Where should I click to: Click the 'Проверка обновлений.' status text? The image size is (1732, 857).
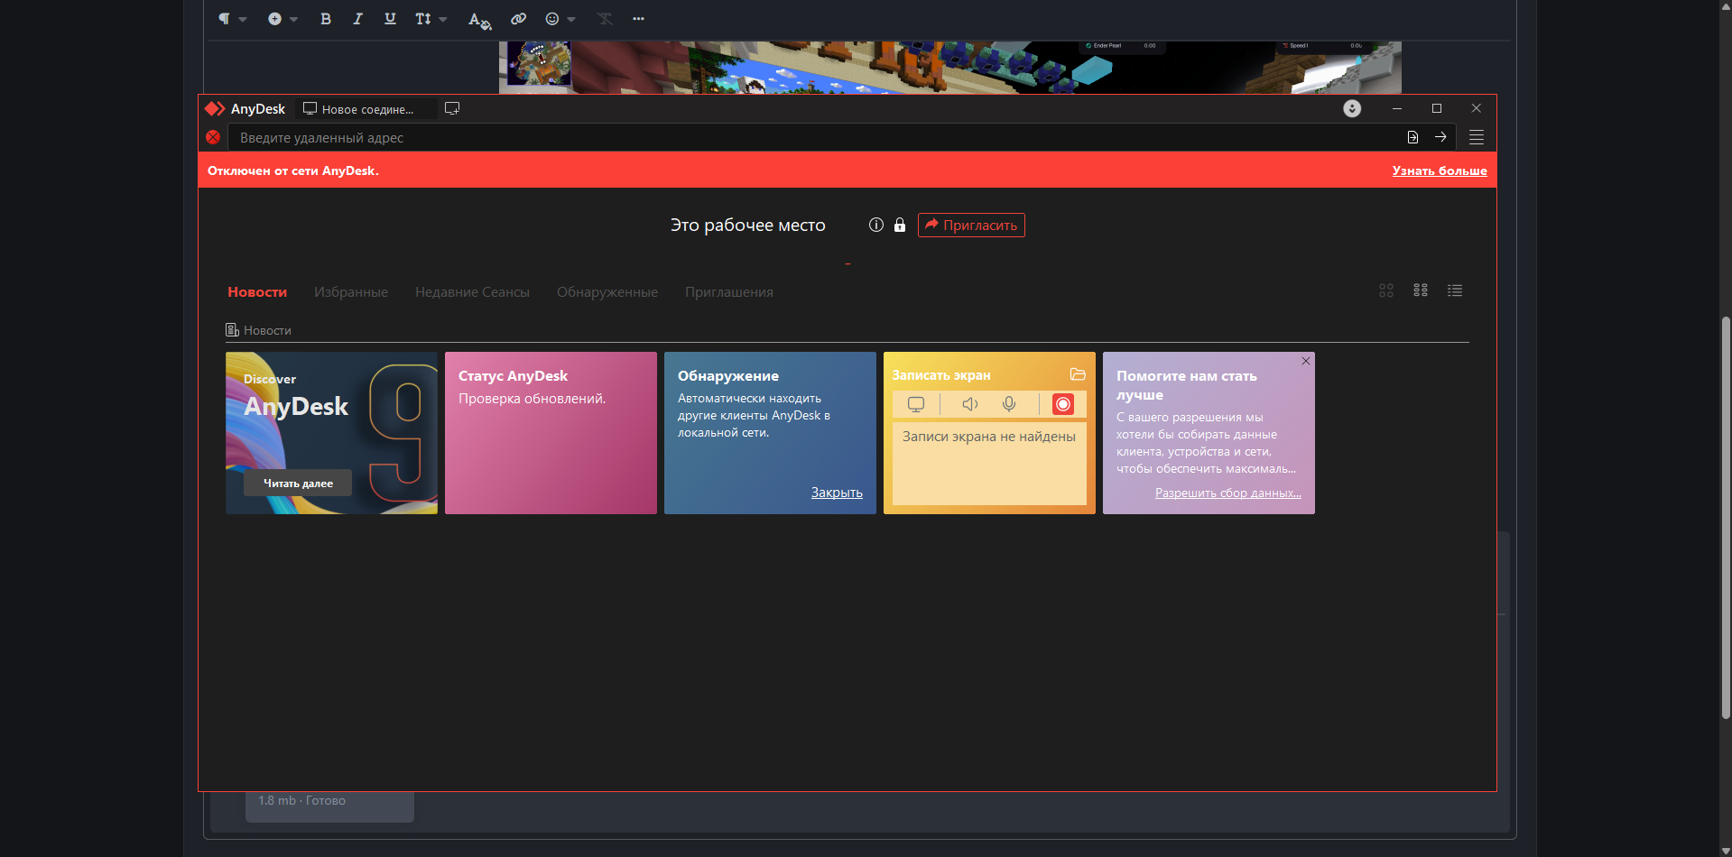coord(533,399)
